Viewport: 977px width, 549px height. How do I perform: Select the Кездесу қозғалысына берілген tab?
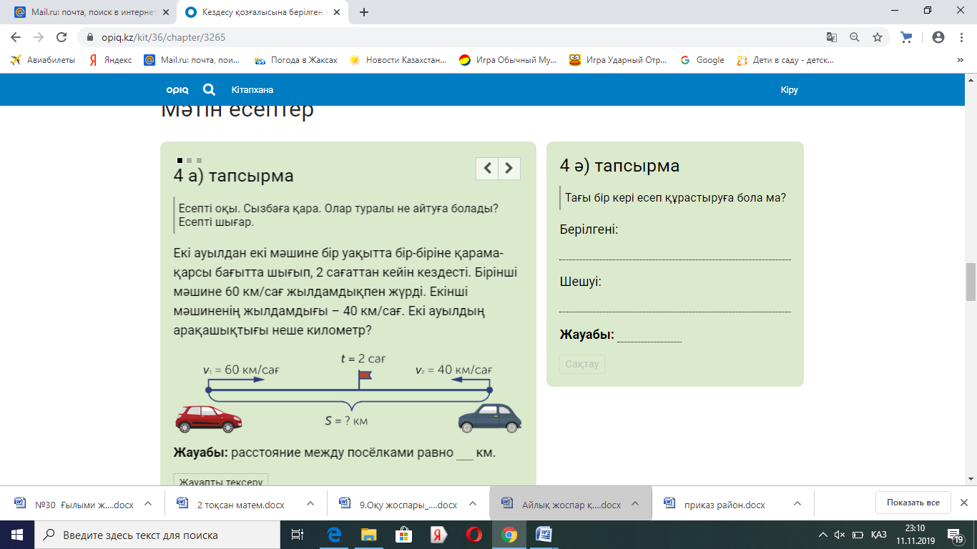pos(262,12)
